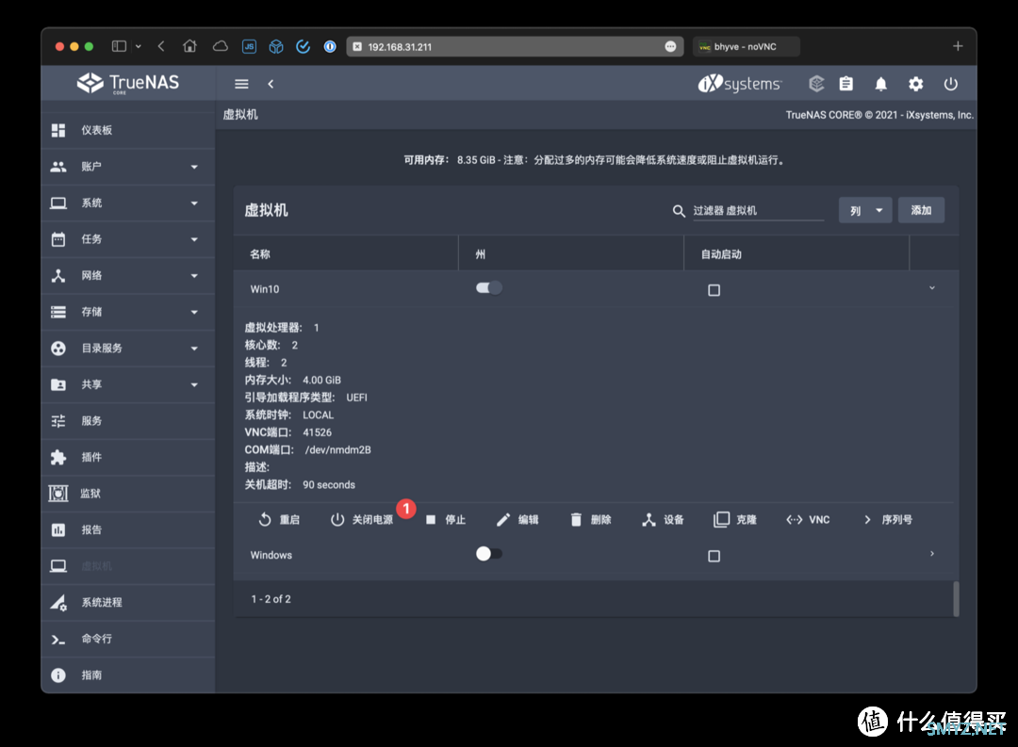Expand the Windows row details chevron
The width and height of the screenshot is (1018, 747).
(x=931, y=554)
